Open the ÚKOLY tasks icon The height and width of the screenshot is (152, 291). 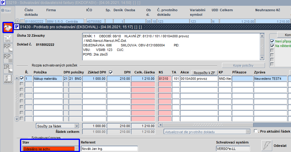coord(8,79)
